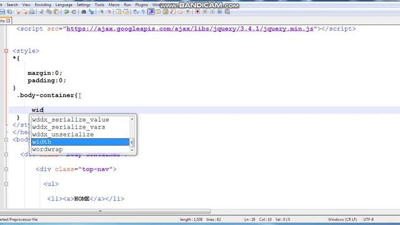The width and height of the screenshot is (400, 225).
Task: Start macro recording with the red dot
Action: point(197,12)
